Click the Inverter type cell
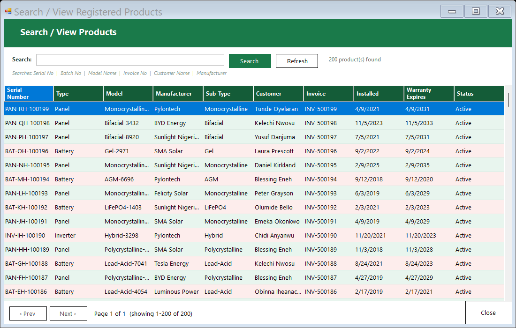The height and width of the screenshot is (328, 516). pos(65,235)
